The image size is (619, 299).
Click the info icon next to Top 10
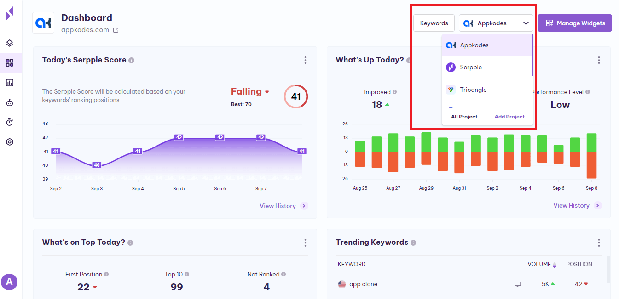click(x=187, y=274)
